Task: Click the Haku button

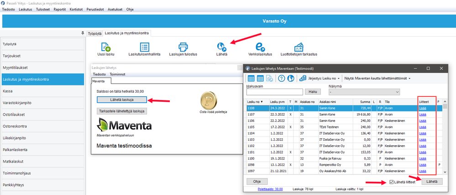Action: coord(313,92)
